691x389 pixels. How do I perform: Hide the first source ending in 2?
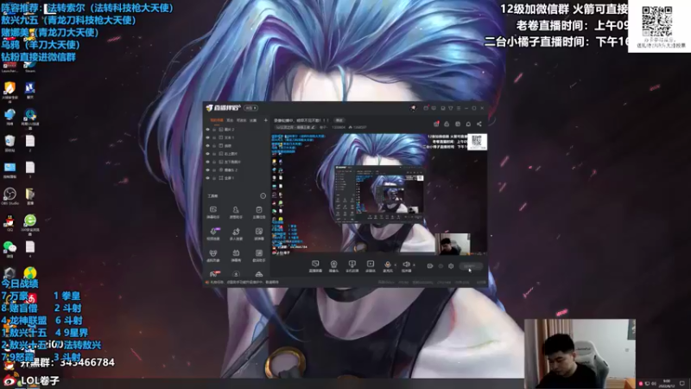click(x=207, y=130)
